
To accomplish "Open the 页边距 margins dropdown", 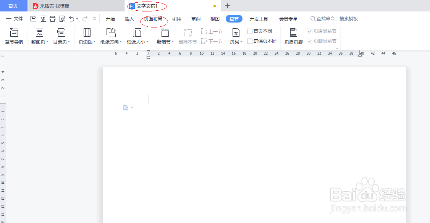I will click(x=87, y=36).
